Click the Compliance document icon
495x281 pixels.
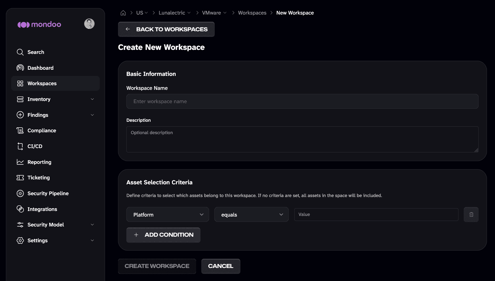[x=20, y=130]
